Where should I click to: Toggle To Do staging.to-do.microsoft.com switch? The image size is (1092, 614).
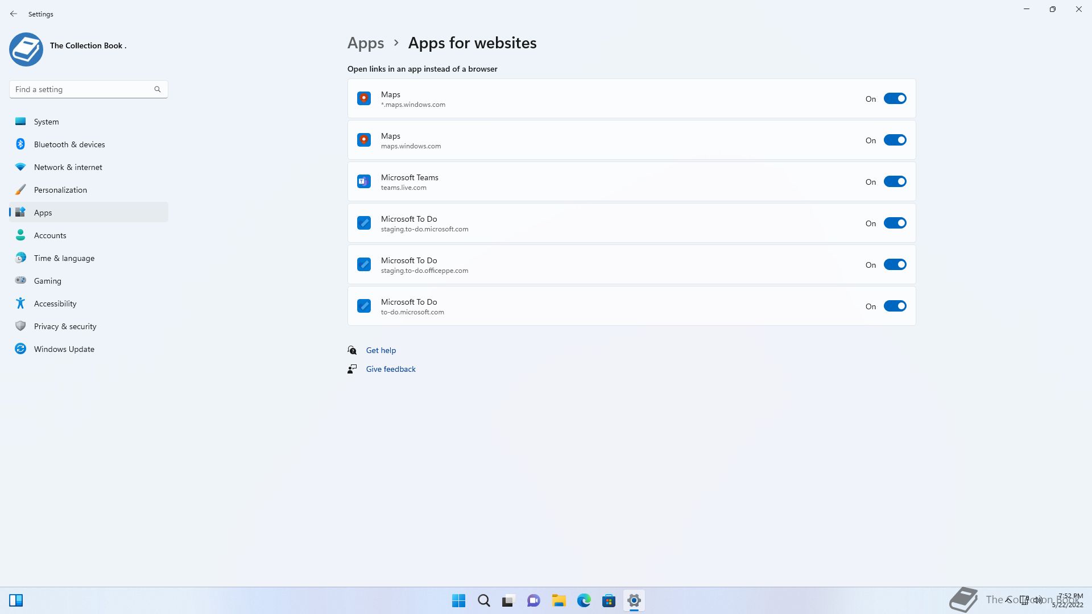click(x=895, y=223)
